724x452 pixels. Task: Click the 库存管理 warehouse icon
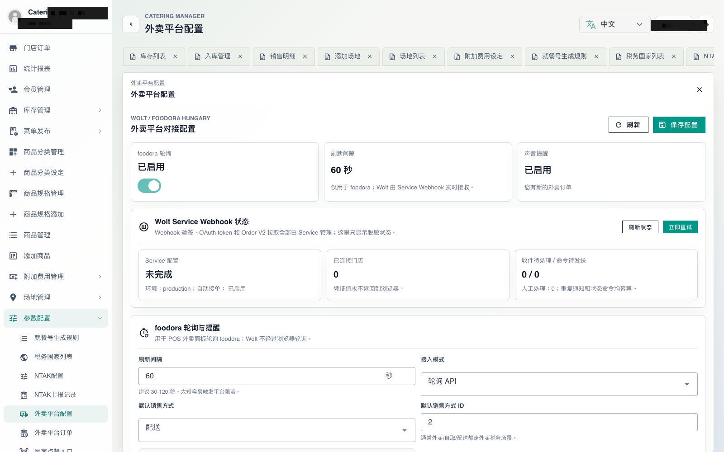[13, 110]
